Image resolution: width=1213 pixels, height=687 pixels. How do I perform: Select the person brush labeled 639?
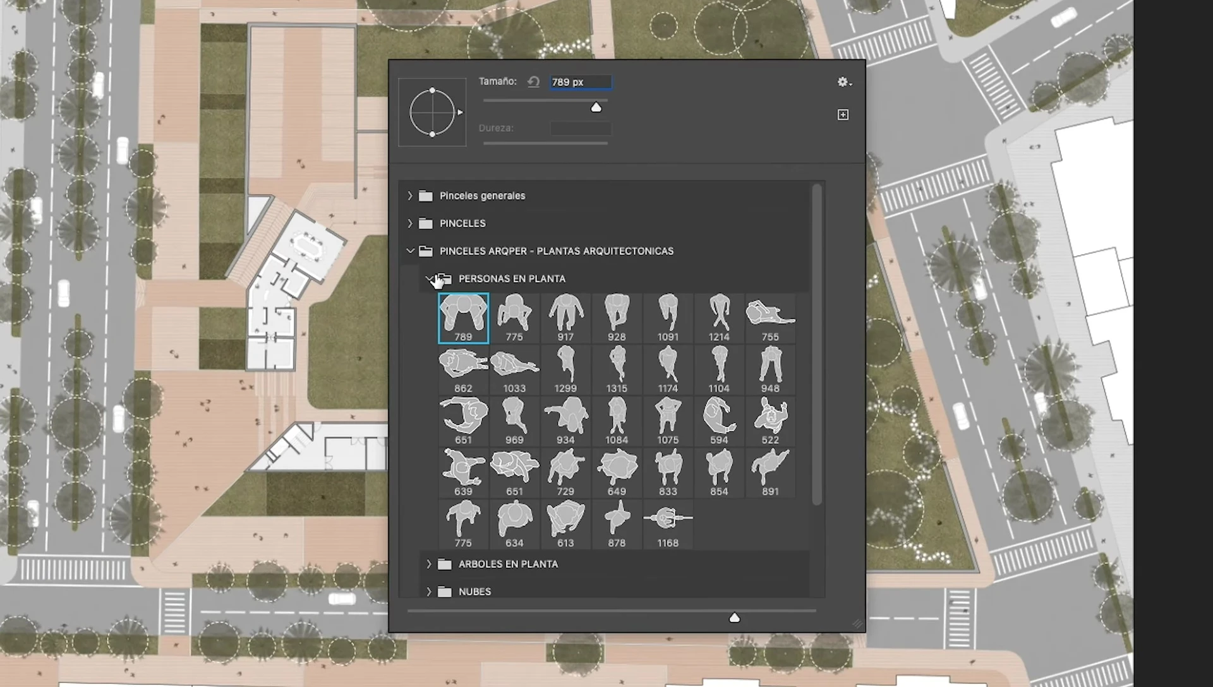click(463, 472)
